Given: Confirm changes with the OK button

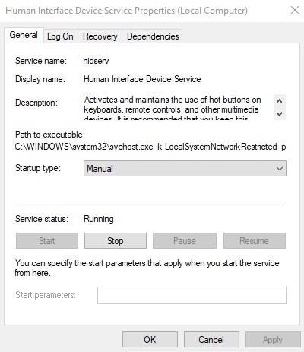Looking at the screenshot, I should tap(150, 339).
